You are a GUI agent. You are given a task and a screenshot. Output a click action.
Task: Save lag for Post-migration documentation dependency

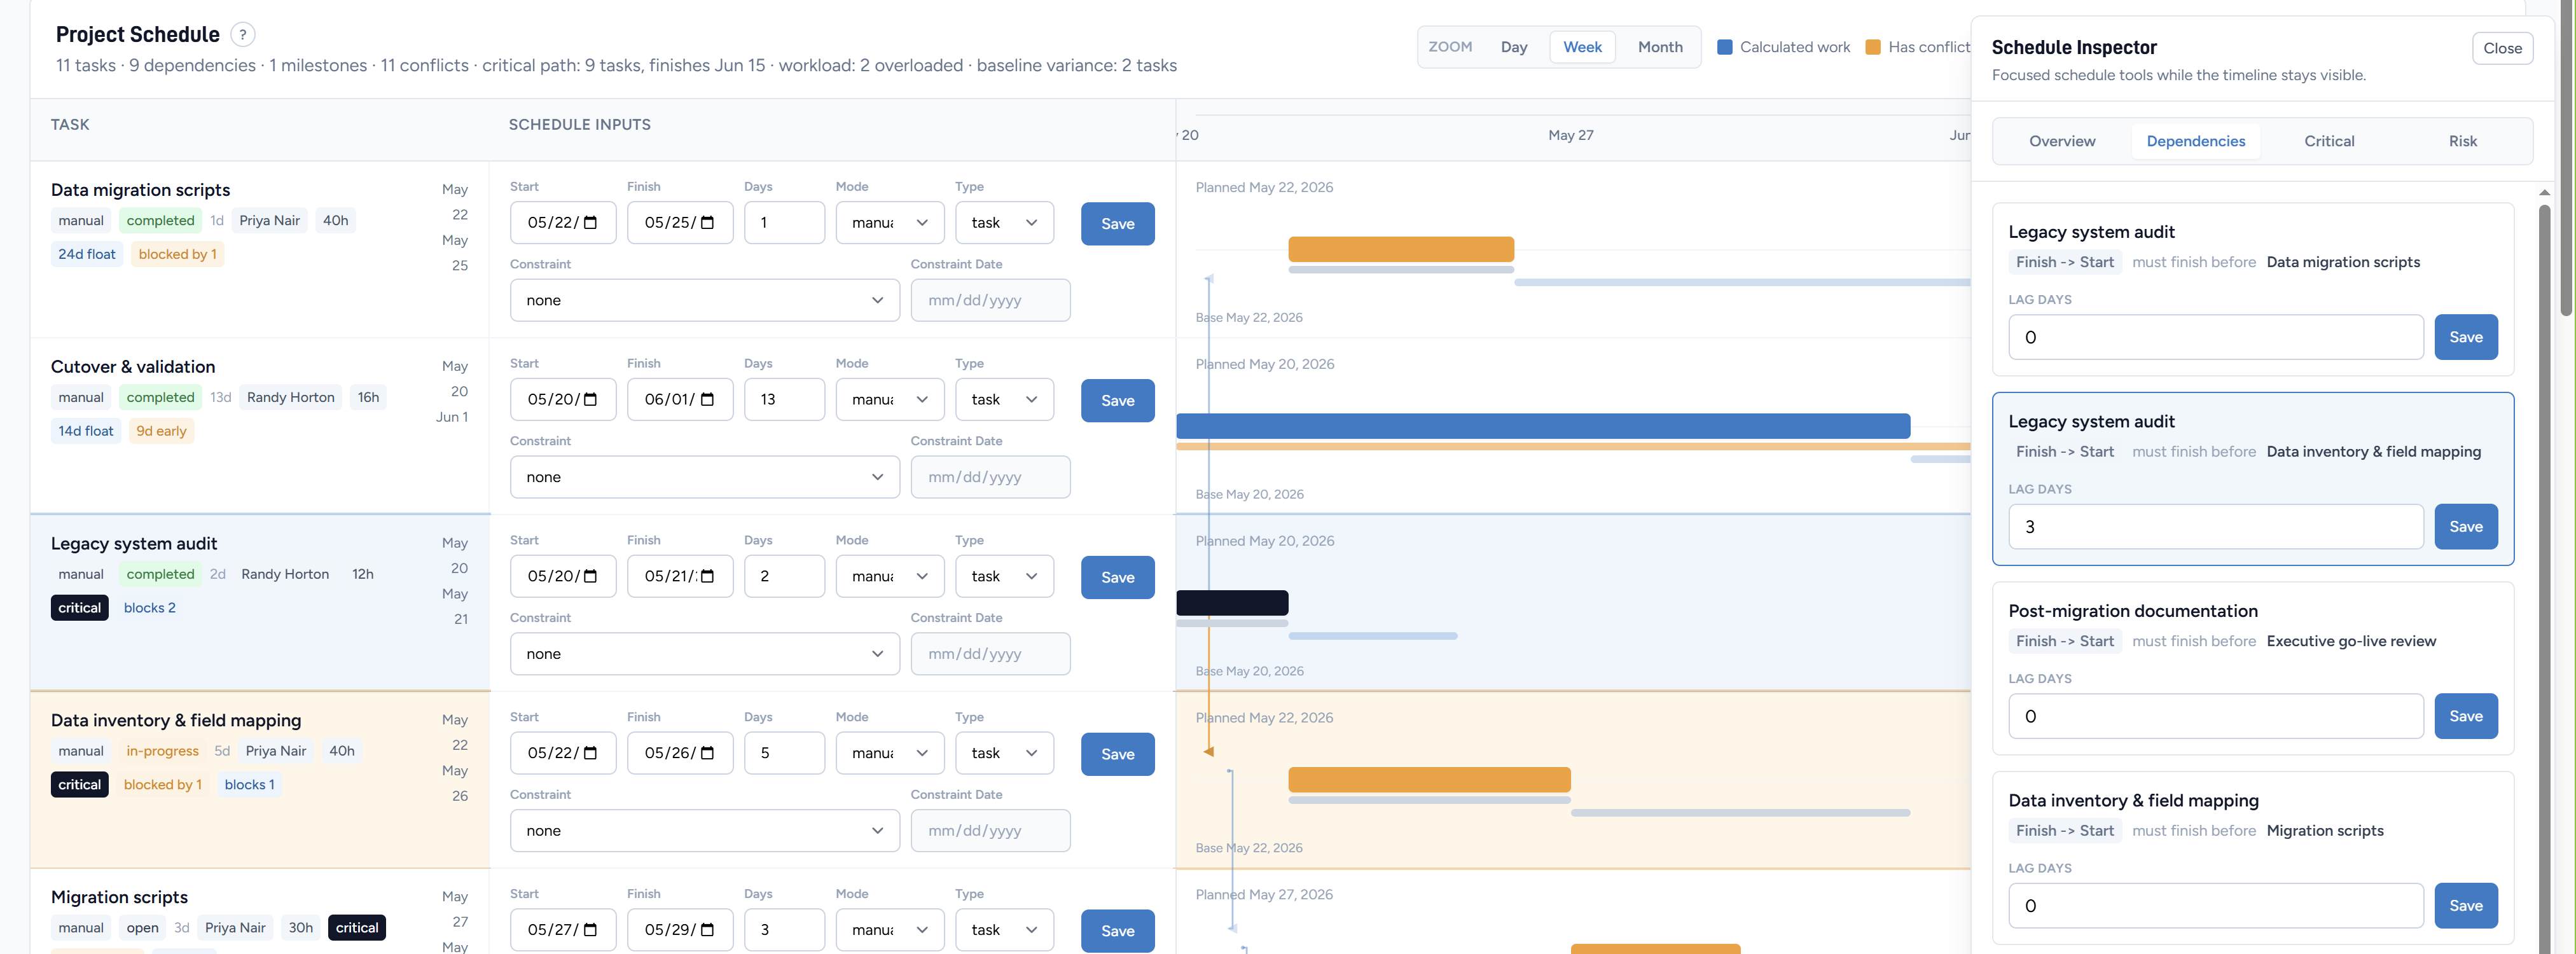click(x=2465, y=716)
